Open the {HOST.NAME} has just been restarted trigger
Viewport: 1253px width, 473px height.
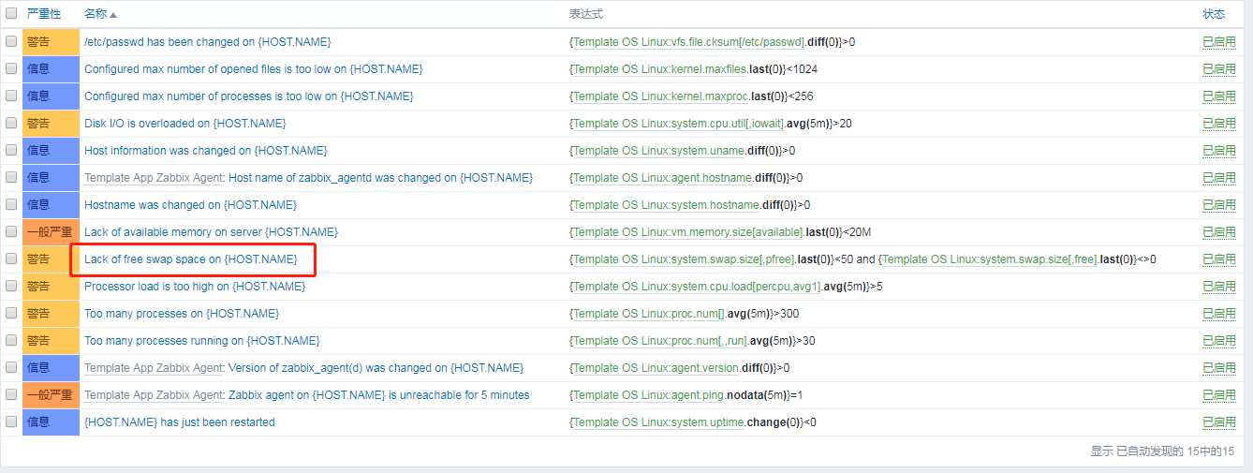pyautogui.click(x=180, y=421)
